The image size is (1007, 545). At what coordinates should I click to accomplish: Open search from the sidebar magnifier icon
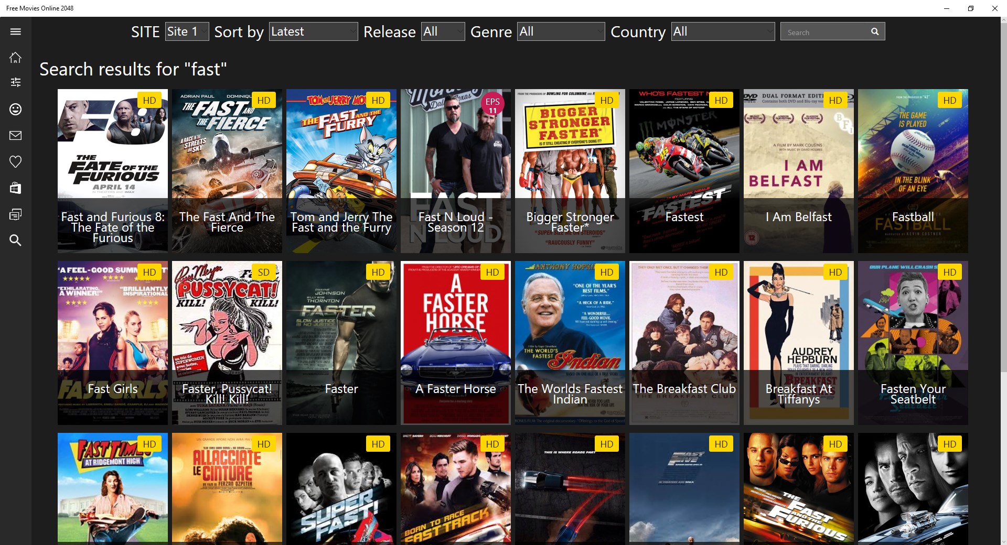click(16, 241)
